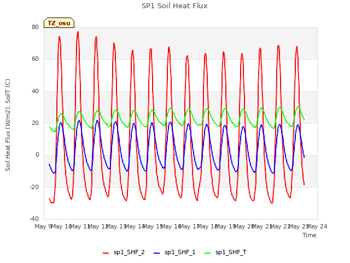
Task: Click the TZ_osu annotation label
Action: click(59, 23)
